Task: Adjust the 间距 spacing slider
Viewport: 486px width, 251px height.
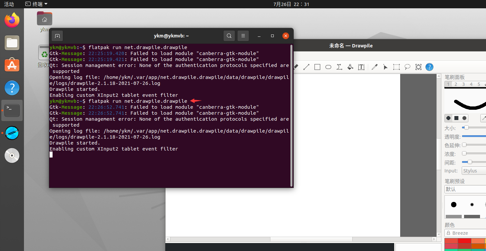Action: click(474, 162)
